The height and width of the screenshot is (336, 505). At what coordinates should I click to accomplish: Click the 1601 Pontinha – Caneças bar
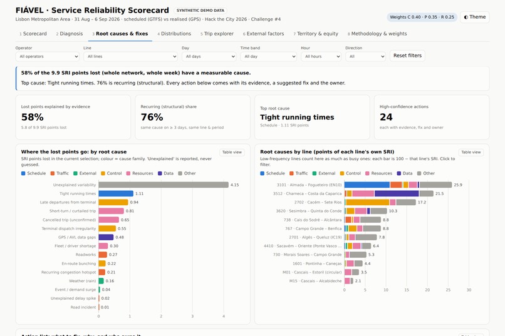pyautogui.click(x=353, y=263)
